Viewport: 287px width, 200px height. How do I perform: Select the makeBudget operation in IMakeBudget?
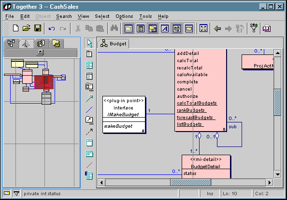pyautogui.click(x=118, y=126)
